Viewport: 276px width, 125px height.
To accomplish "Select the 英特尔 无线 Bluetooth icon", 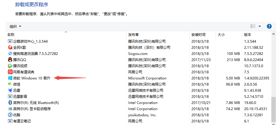I will [x=10, y=103].
